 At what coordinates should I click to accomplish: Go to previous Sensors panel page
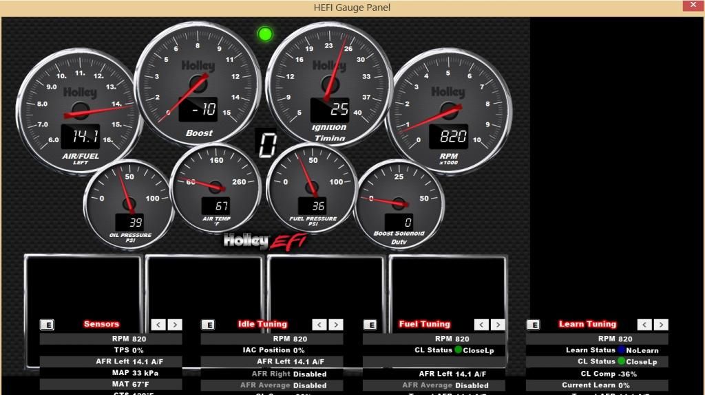pos(158,324)
